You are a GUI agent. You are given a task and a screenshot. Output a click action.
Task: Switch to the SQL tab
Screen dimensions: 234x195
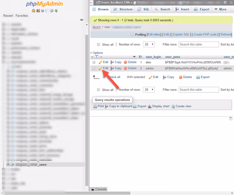(x=143, y=9)
